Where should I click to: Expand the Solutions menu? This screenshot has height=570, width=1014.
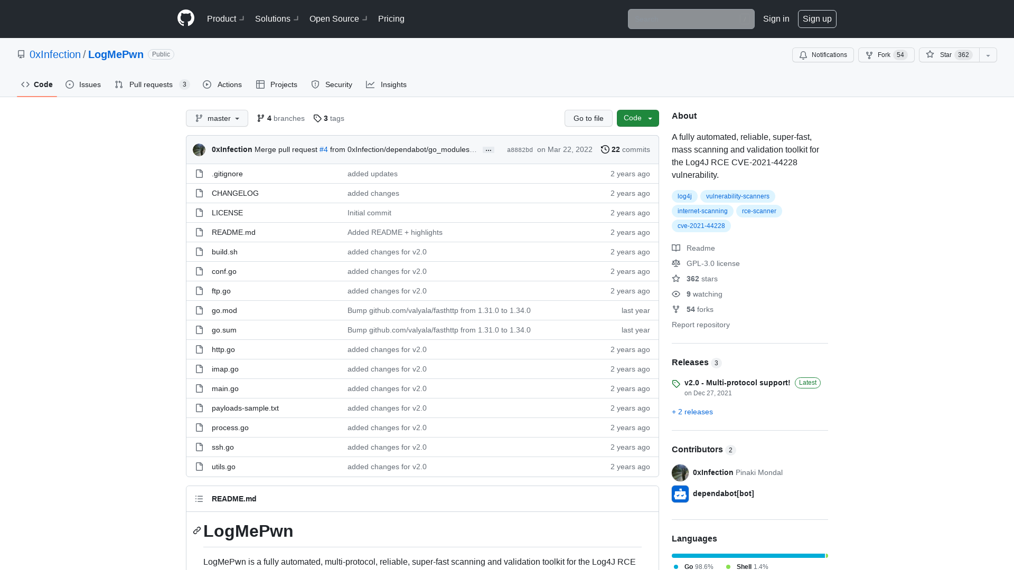277,18
